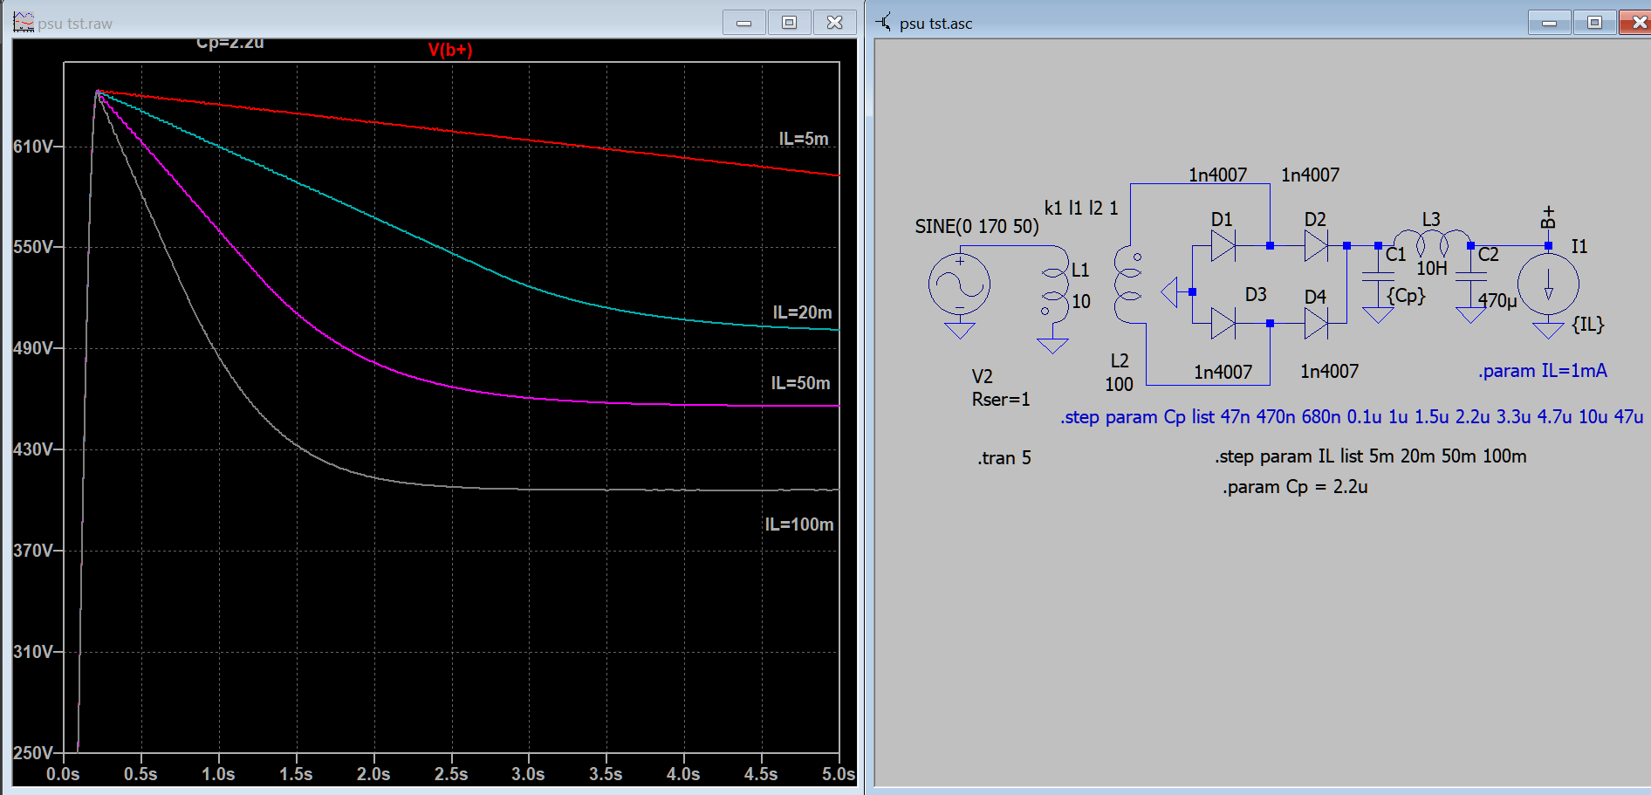Click the ground symbol under inductor L1
This screenshot has width=1651, height=795.
pos(1053,346)
